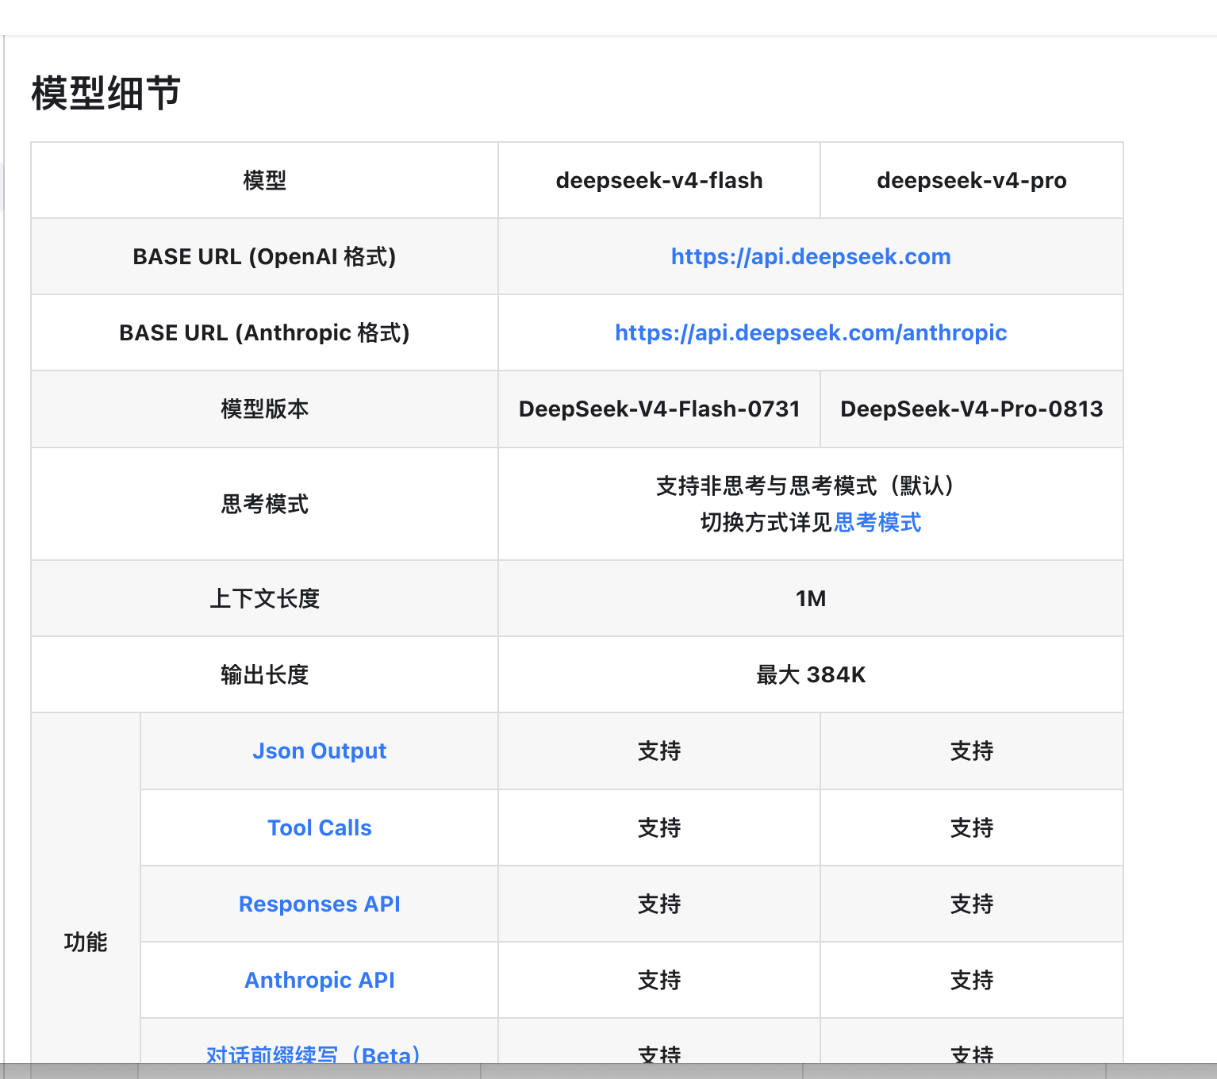Click the 输出长度 row label
The image size is (1217, 1079).
click(264, 674)
